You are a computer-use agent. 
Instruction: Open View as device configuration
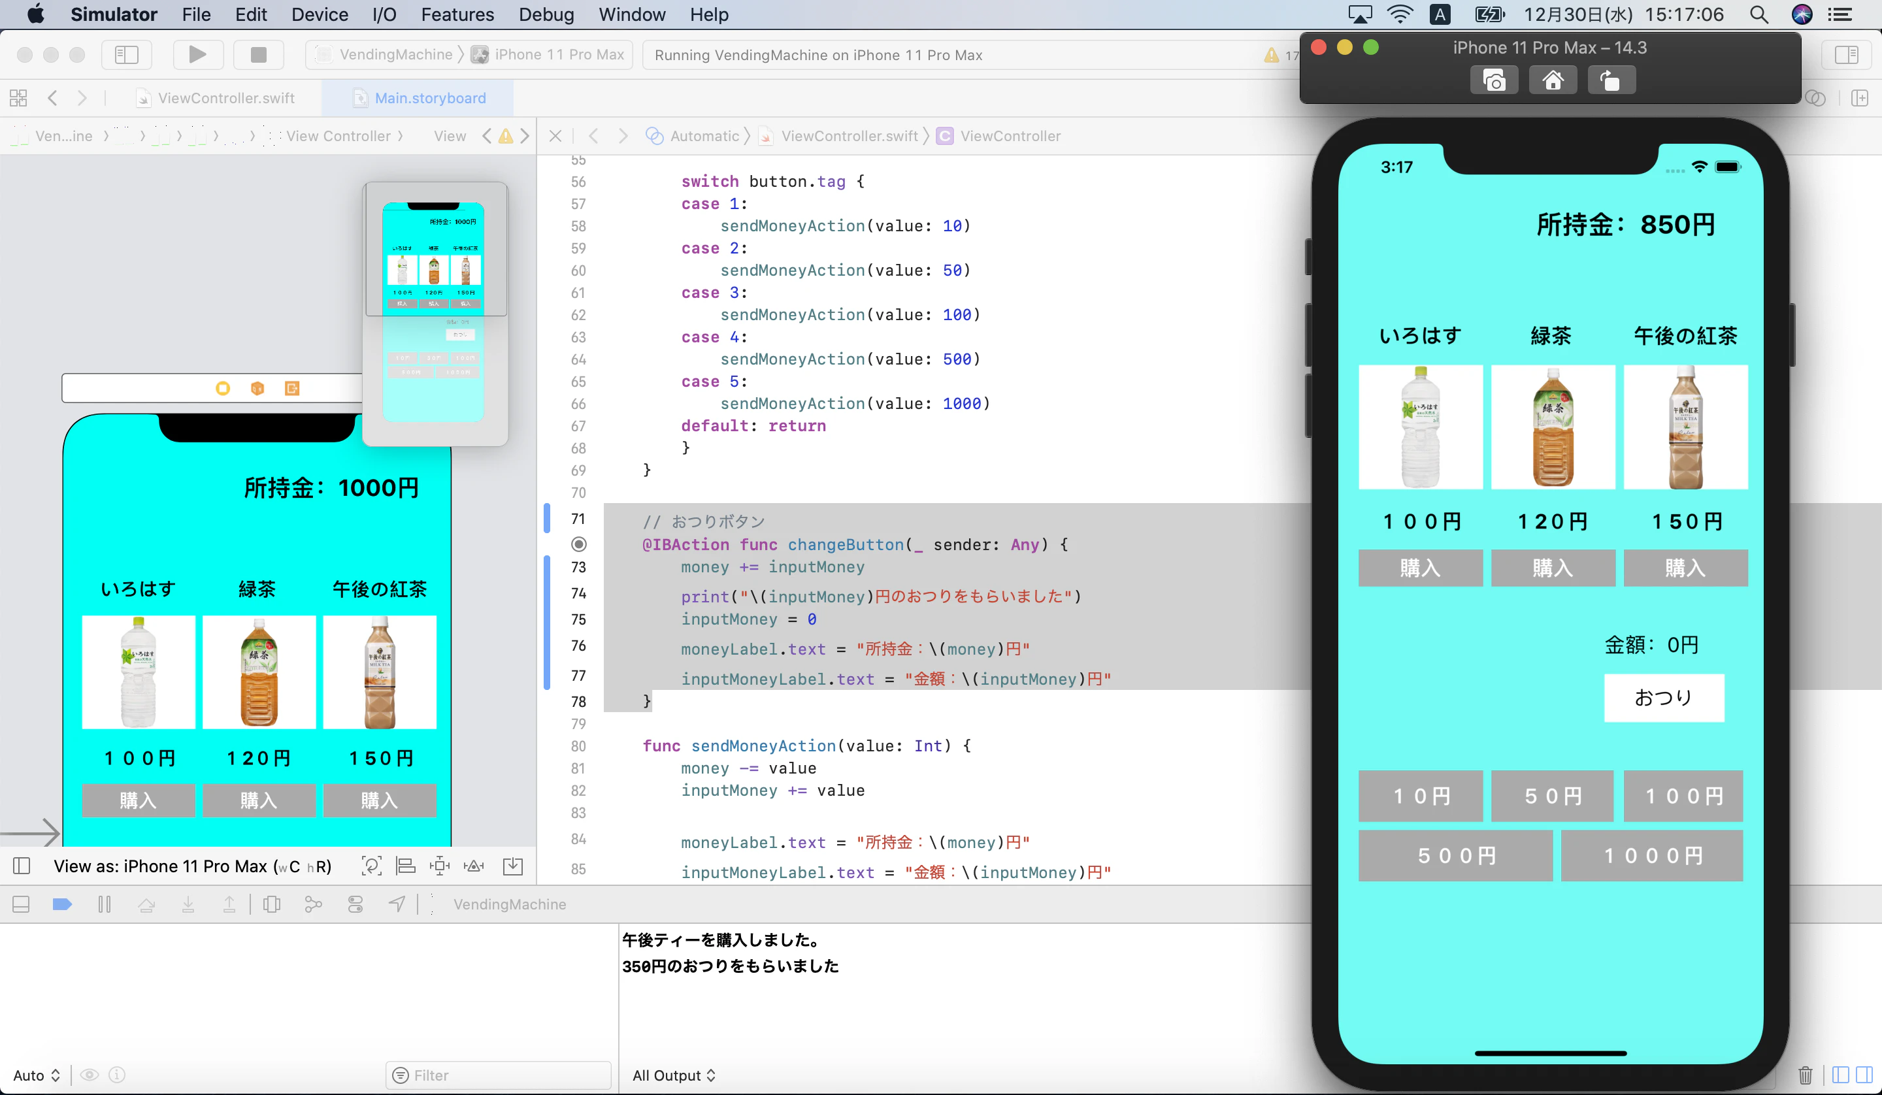[x=193, y=866]
